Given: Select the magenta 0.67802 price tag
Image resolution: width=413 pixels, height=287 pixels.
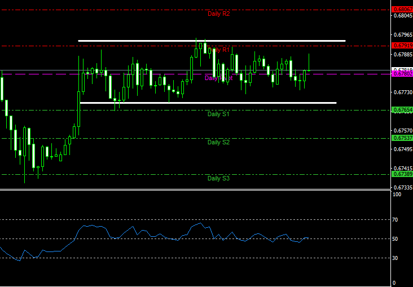Looking at the screenshot, I should [x=402, y=74].
